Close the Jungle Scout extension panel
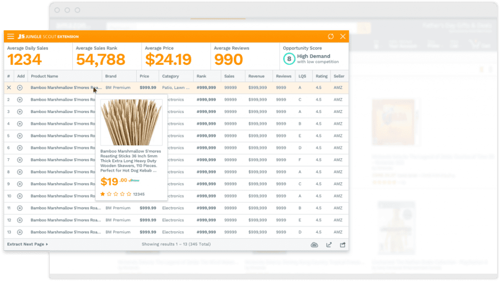Image resolution: width=500 pixels, height=281 pixels. coord(343,37)
